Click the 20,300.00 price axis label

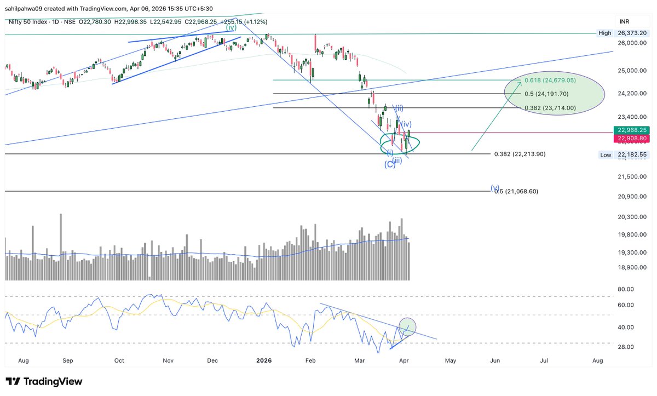(x=633, y=217)
